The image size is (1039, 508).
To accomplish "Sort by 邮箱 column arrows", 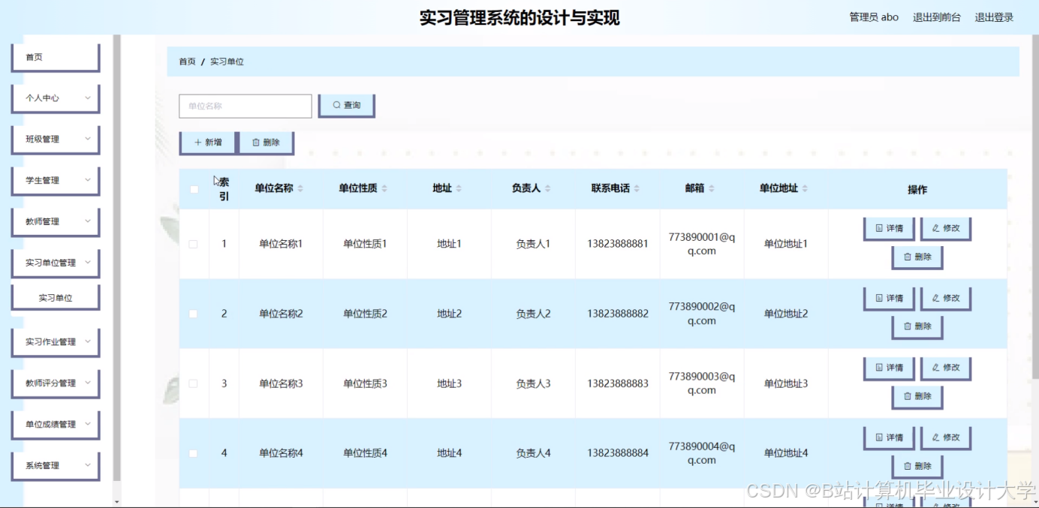I will (x=712, y=189).
